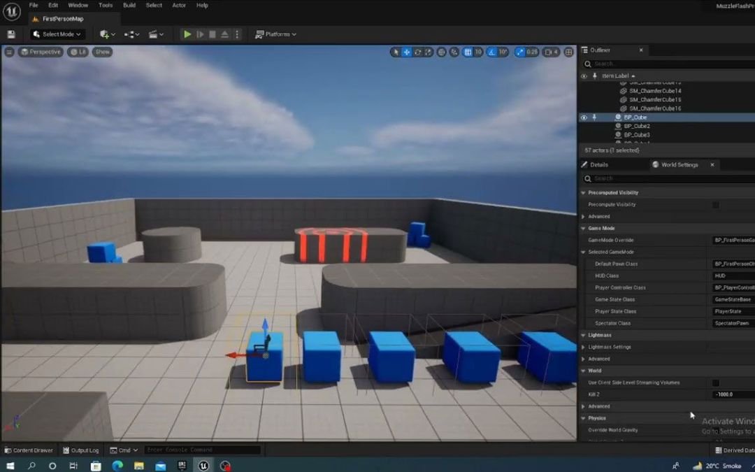Screen dimensions: 755x472
Task: Enable the Precompute Visibility checkbox
Action: (x=716, y=205)
